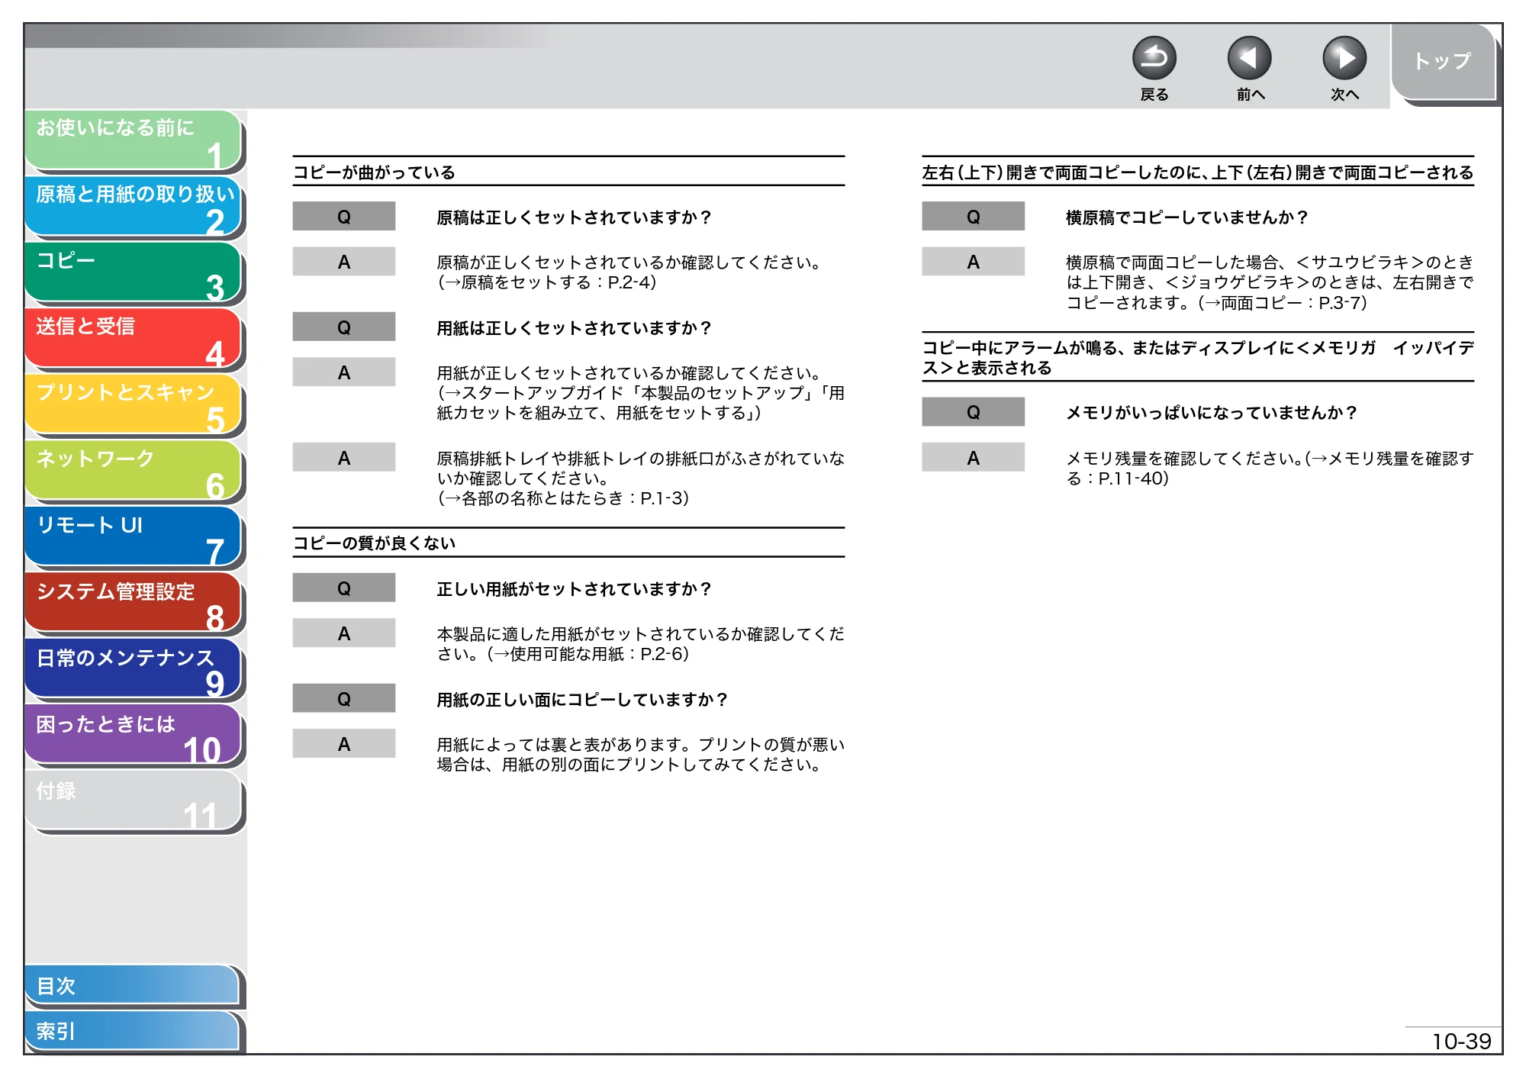
Task: Open chapter 7 リモート UI
Action: pos(134,536)
